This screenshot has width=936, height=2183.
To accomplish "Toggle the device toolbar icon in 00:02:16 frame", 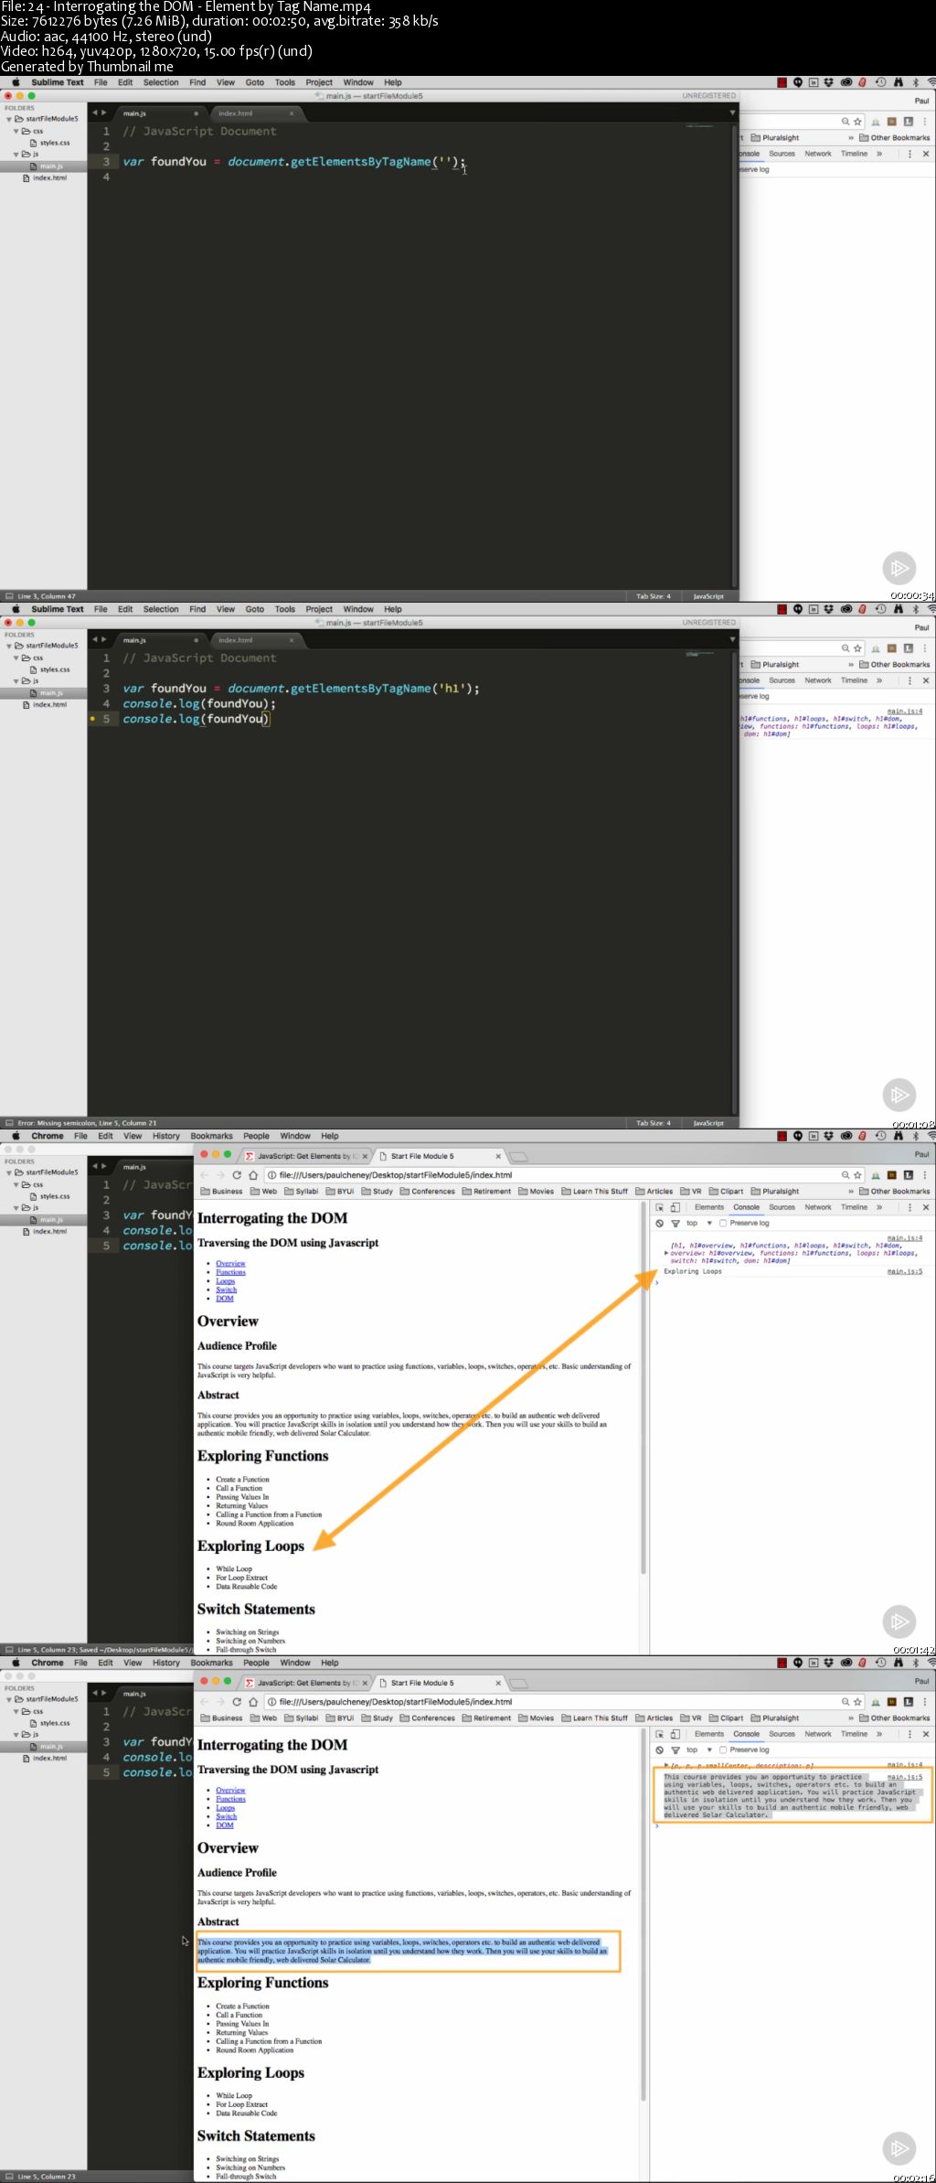I will pyautogui.click(x=675, y=1734).
